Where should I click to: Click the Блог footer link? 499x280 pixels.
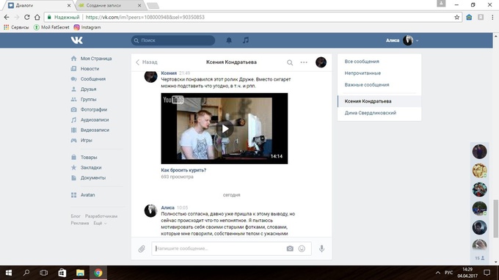(x=76, y=216)
